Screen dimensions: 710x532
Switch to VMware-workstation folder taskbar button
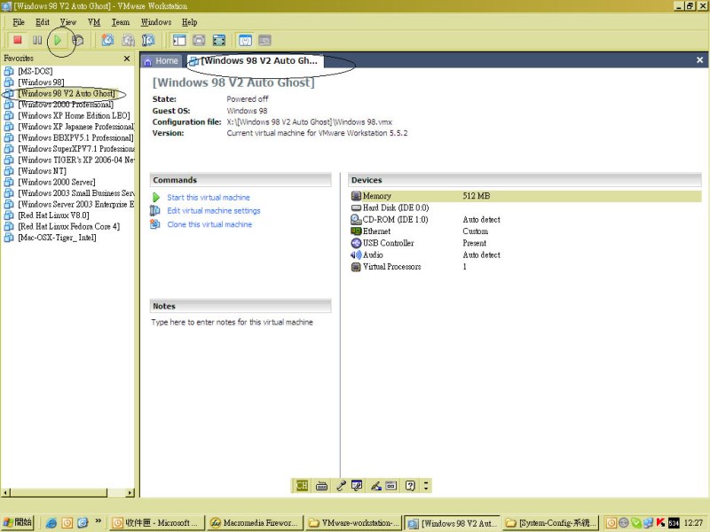353,523
